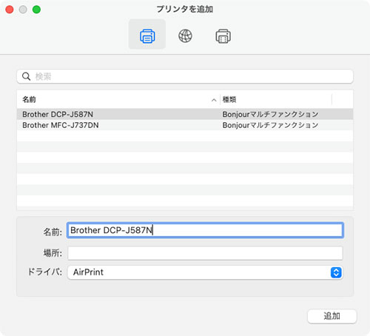Open the ドライバ AirPrint dropdown
The image size is (370, 336).
[205, 272]
